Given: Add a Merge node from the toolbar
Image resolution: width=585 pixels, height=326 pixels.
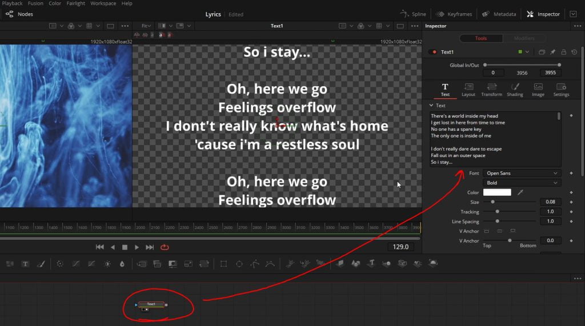Looking at the screenshot, I should [x=142, y=264].
